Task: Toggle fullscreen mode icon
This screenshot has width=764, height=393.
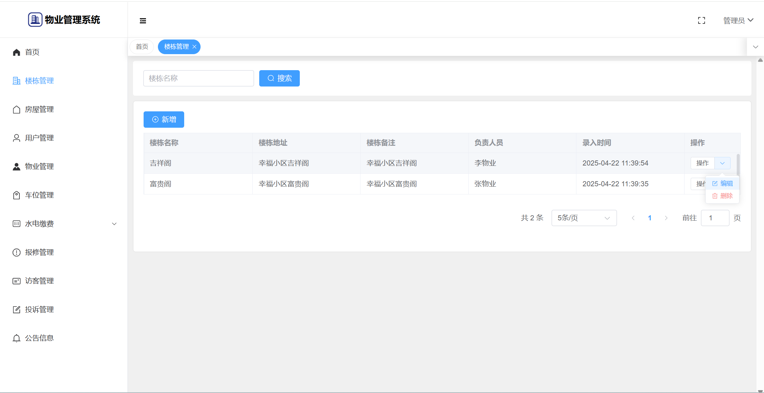Action: (x=701, y=21)
